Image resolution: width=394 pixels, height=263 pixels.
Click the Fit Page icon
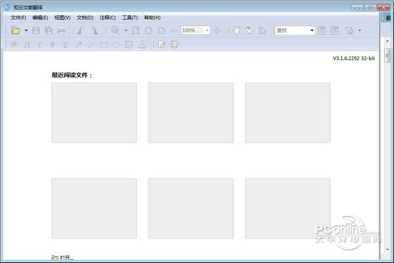[148, 31]
